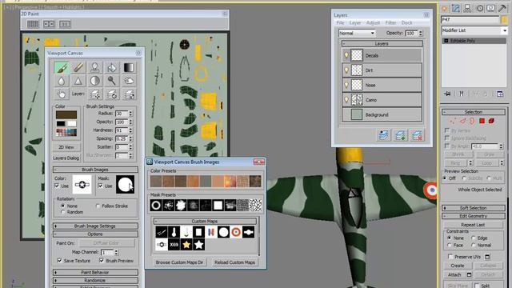
Task: Click the duplicate layer icon in Layers window
Action: point(384,135)
